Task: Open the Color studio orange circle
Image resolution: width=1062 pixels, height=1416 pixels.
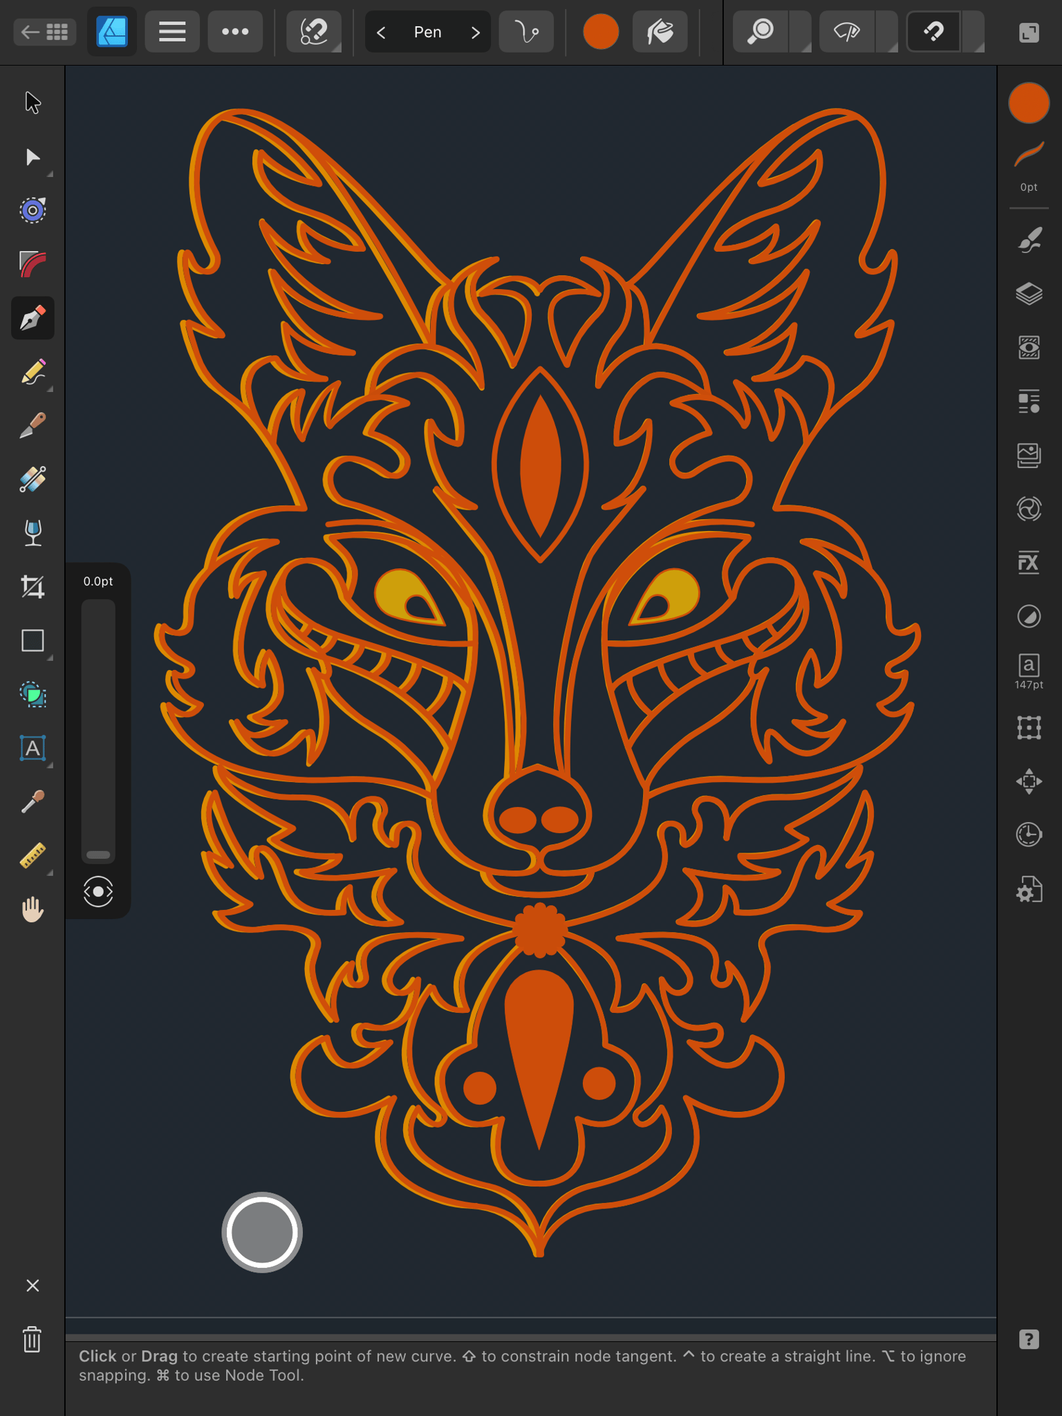Action: click(x=1029, y=103)
